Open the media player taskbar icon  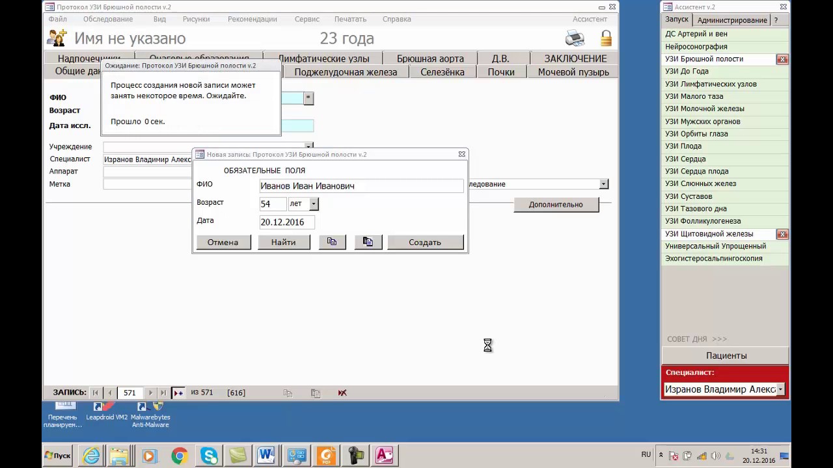pos(149,456)
